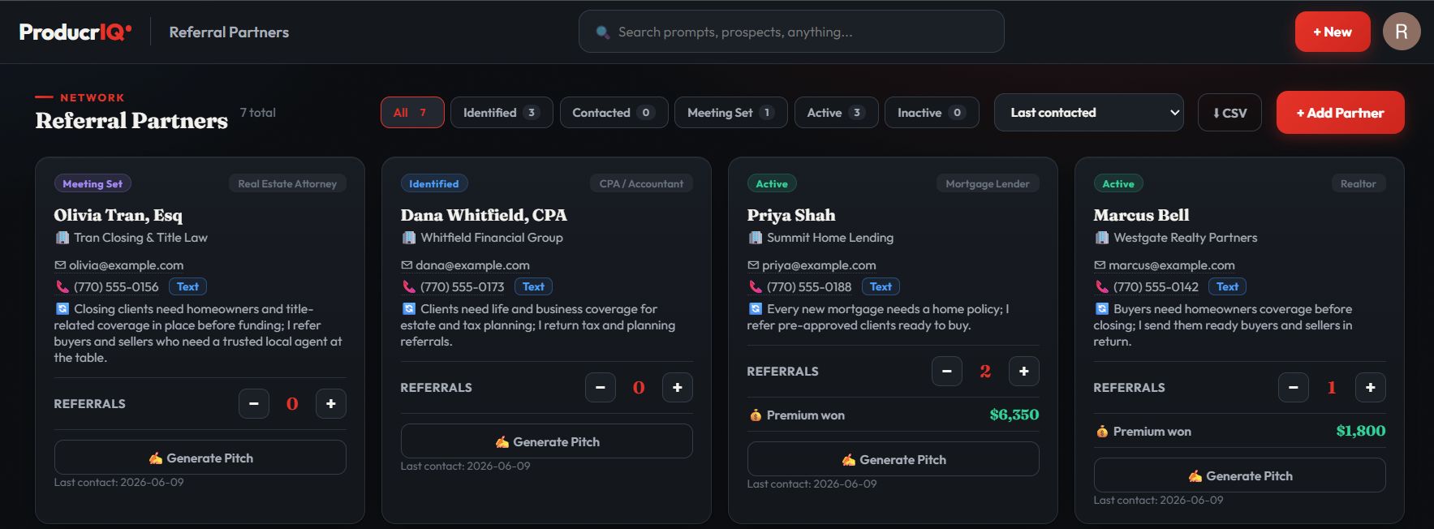Click CPA / Accountant tag
This screenshot has width=1434, height=529.
641,184
